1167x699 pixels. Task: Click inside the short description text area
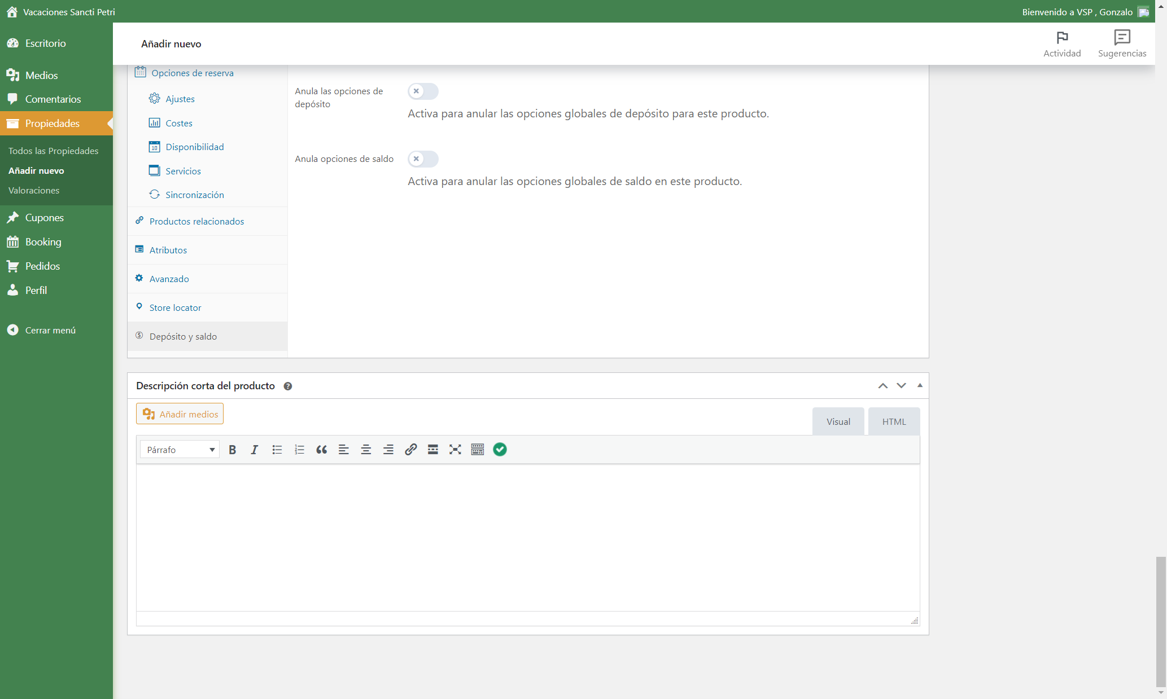click(528, 538)
